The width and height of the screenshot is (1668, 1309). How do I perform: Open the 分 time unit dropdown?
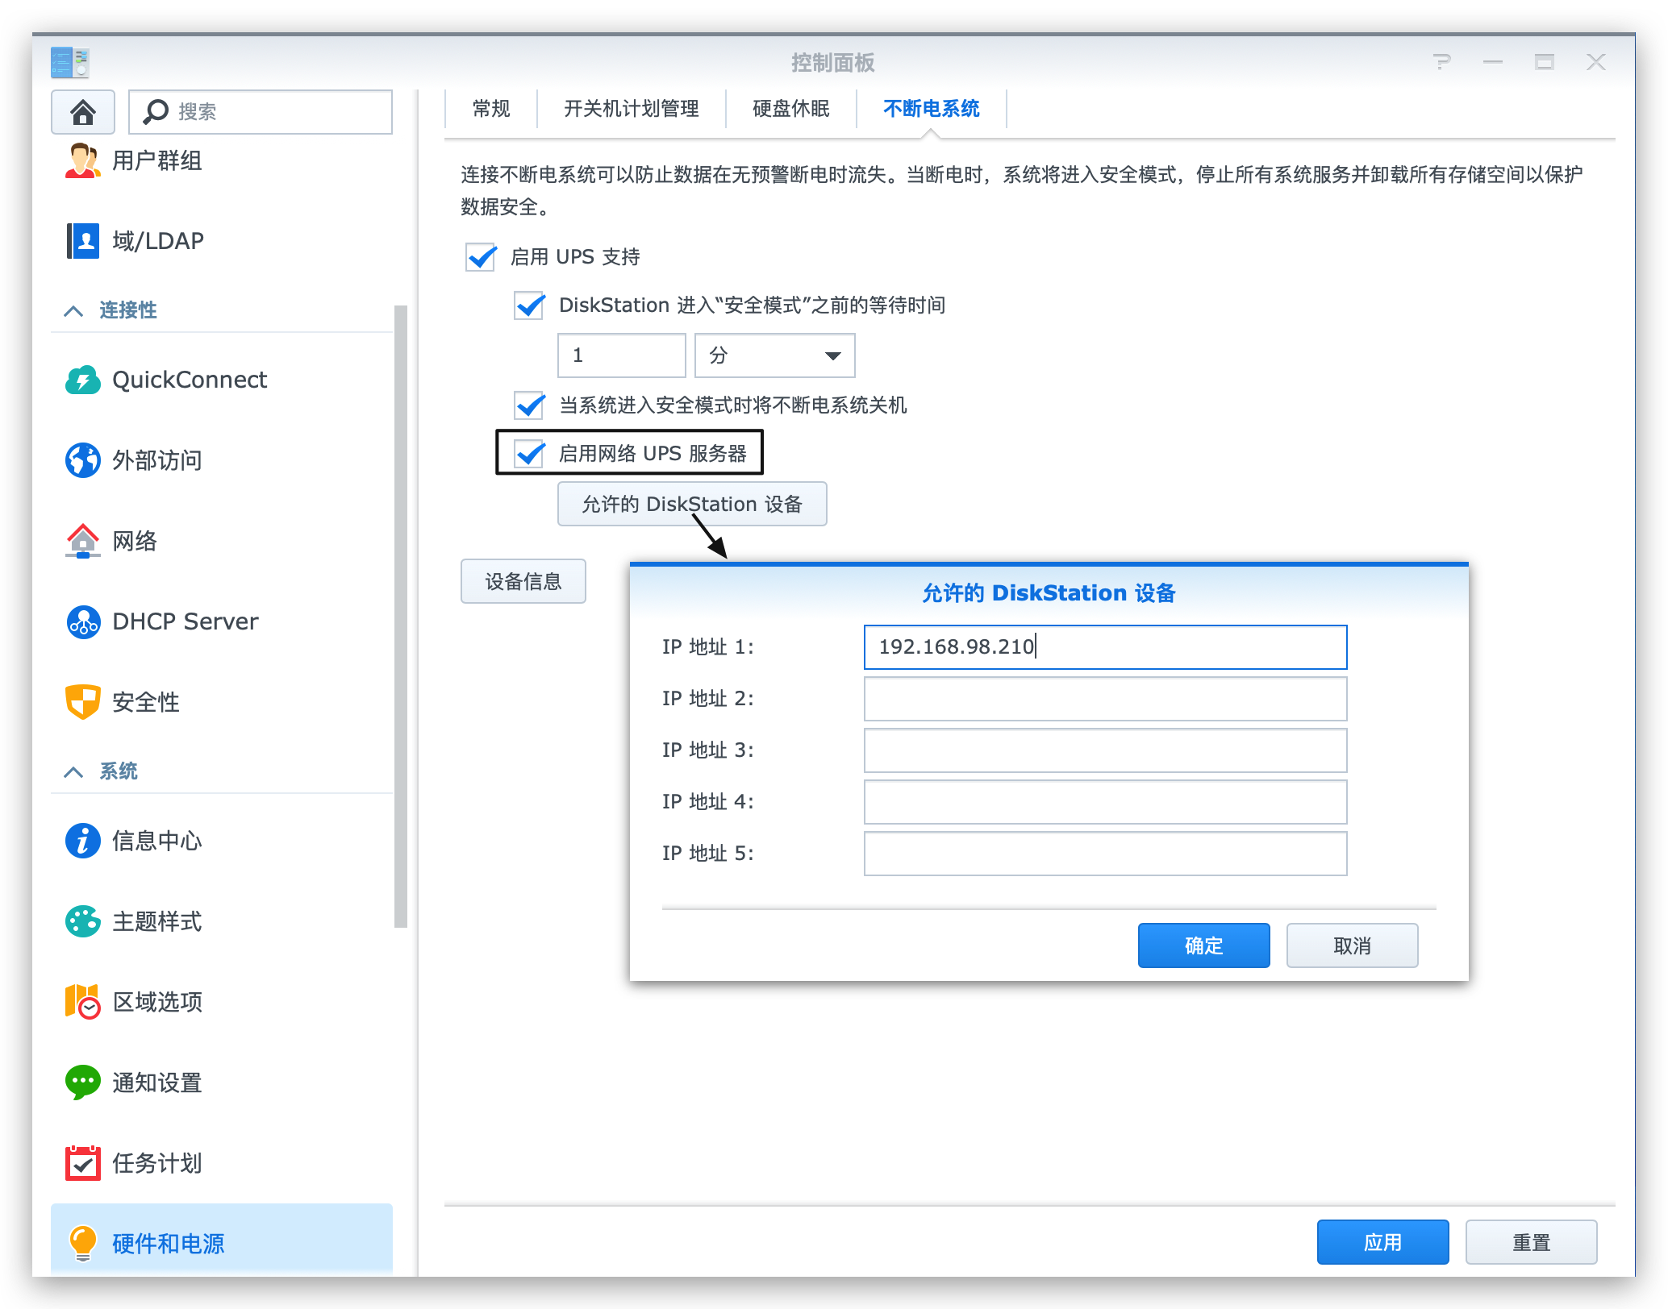pos(774,355)
